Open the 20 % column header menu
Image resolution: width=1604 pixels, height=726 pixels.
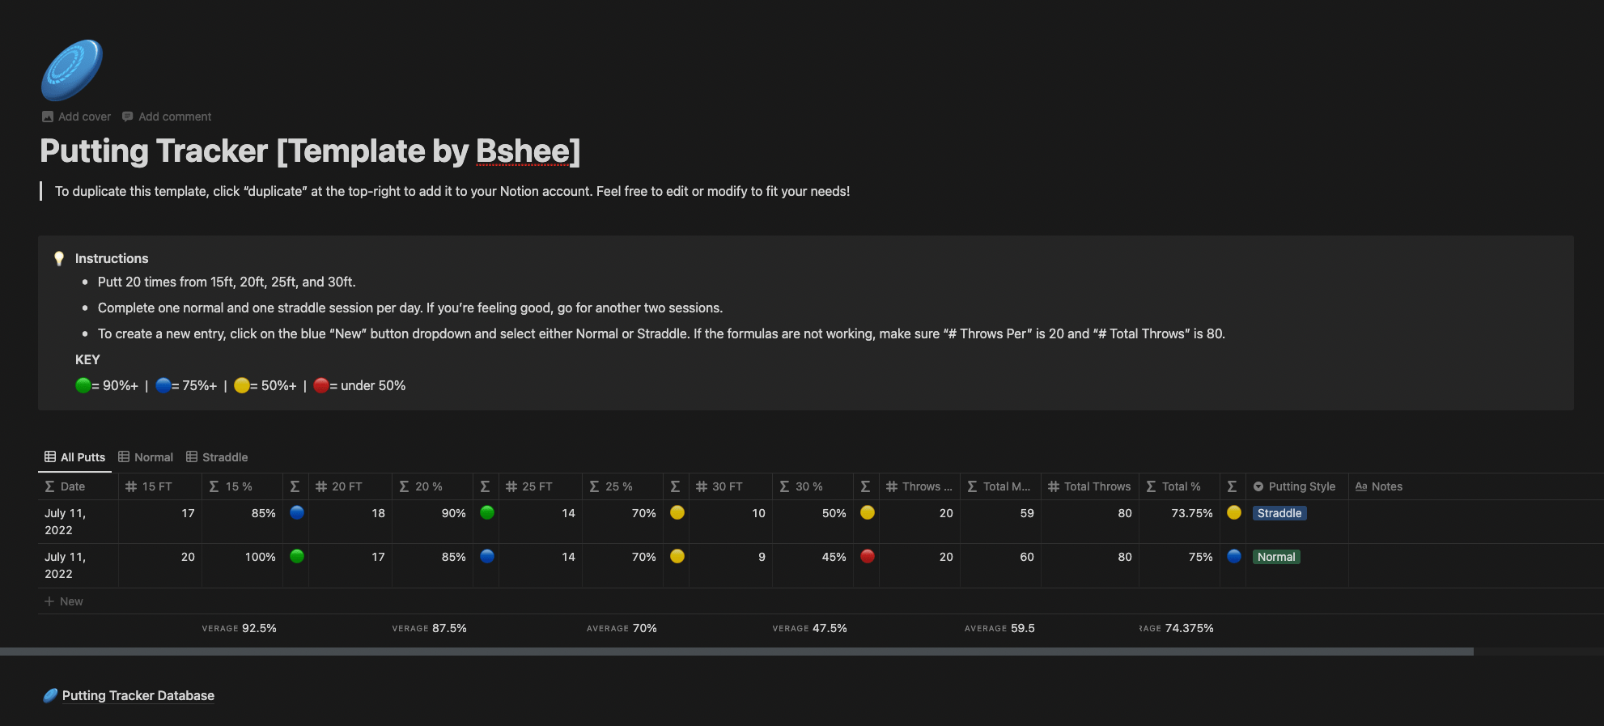(432, 486)
